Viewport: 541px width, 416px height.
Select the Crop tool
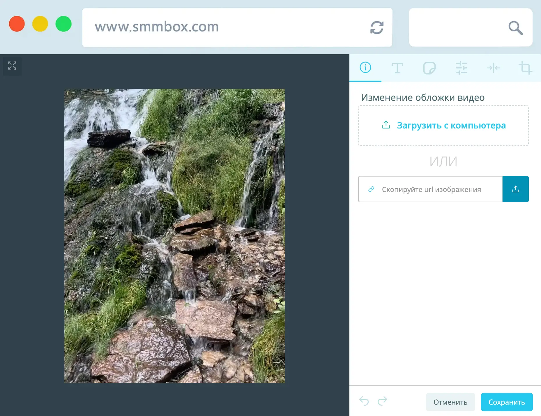click(x=526, y=68)
